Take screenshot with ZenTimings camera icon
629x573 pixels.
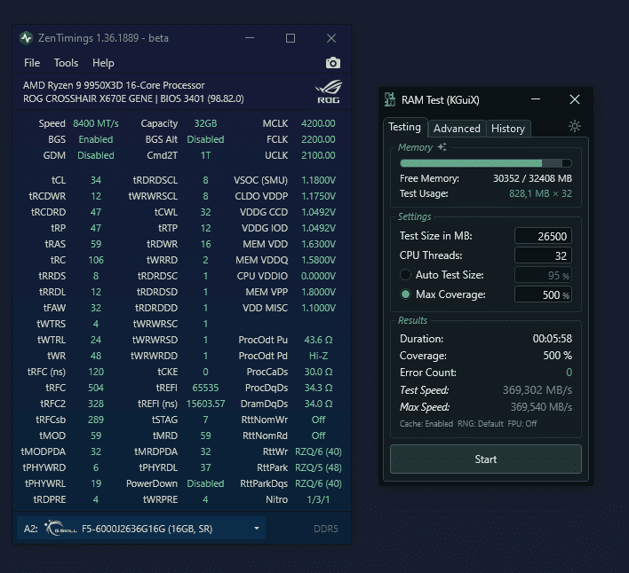coord(333,63)
